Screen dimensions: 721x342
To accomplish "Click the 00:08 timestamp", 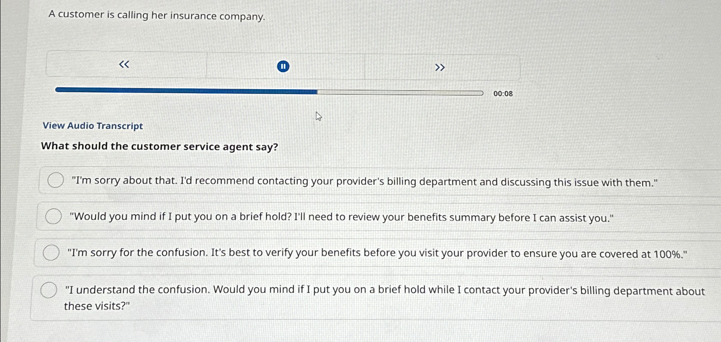I will [503, 93].
